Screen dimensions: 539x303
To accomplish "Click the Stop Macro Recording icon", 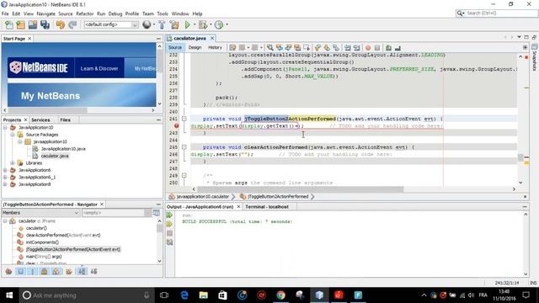I will tap(377, 48).
